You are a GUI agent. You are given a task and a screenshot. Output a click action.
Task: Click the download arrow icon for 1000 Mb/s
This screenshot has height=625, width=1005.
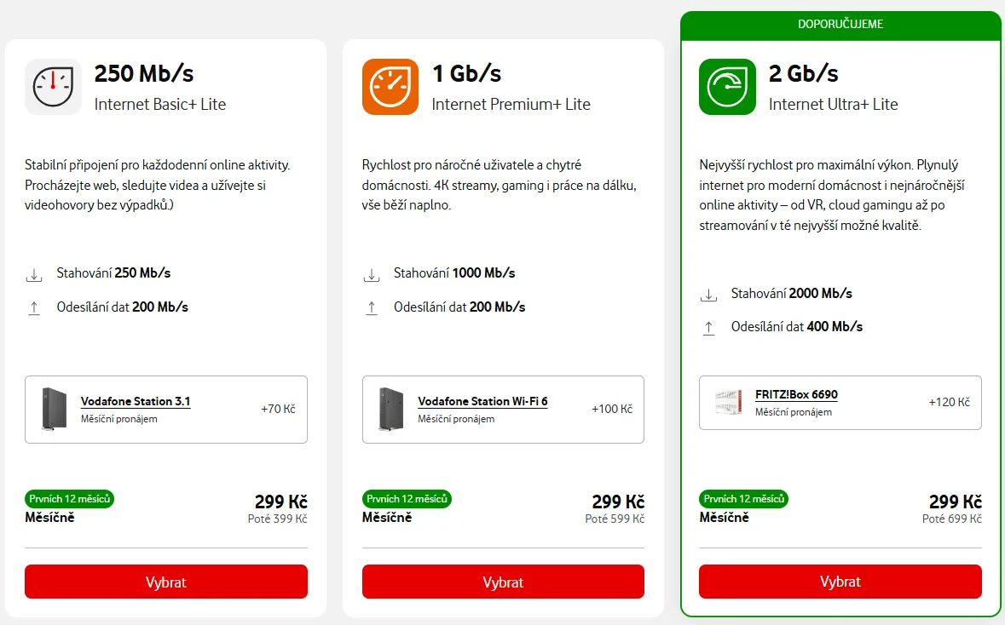point(372,275)
